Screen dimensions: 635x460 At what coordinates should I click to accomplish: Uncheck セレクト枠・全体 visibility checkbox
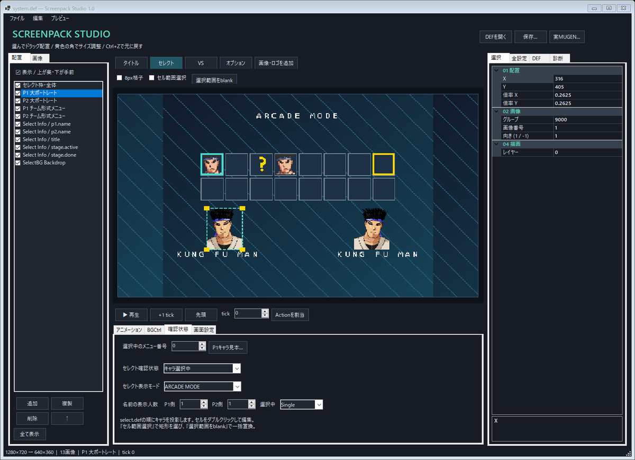18,85
